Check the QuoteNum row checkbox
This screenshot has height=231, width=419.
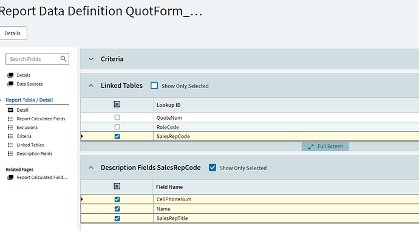click(117, 117)
